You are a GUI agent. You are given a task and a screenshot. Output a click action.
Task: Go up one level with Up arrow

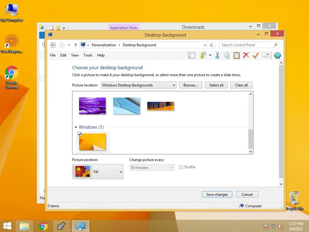pyautogui.click(x=76, y=45)
